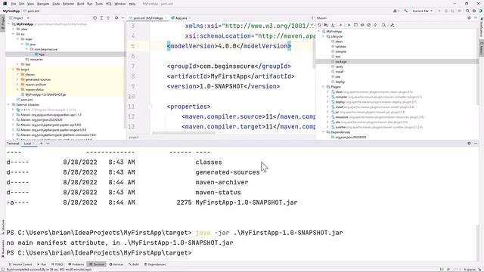The image size is (484, 272).
Task: Click the user account icon
Action: point(396,11)
